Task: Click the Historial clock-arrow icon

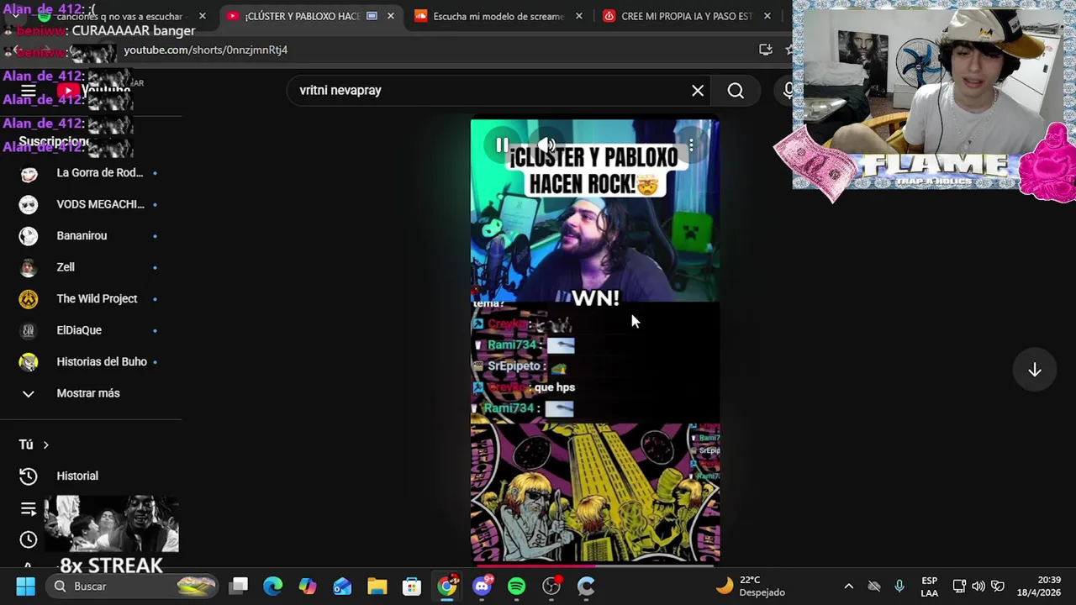Action: pyautogui.click(x=29, y=476)
